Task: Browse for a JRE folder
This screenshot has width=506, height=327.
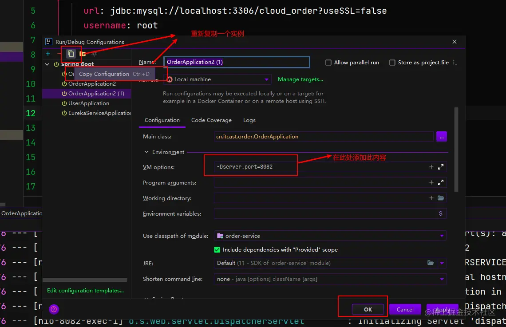Action: [x=431, y=263]
